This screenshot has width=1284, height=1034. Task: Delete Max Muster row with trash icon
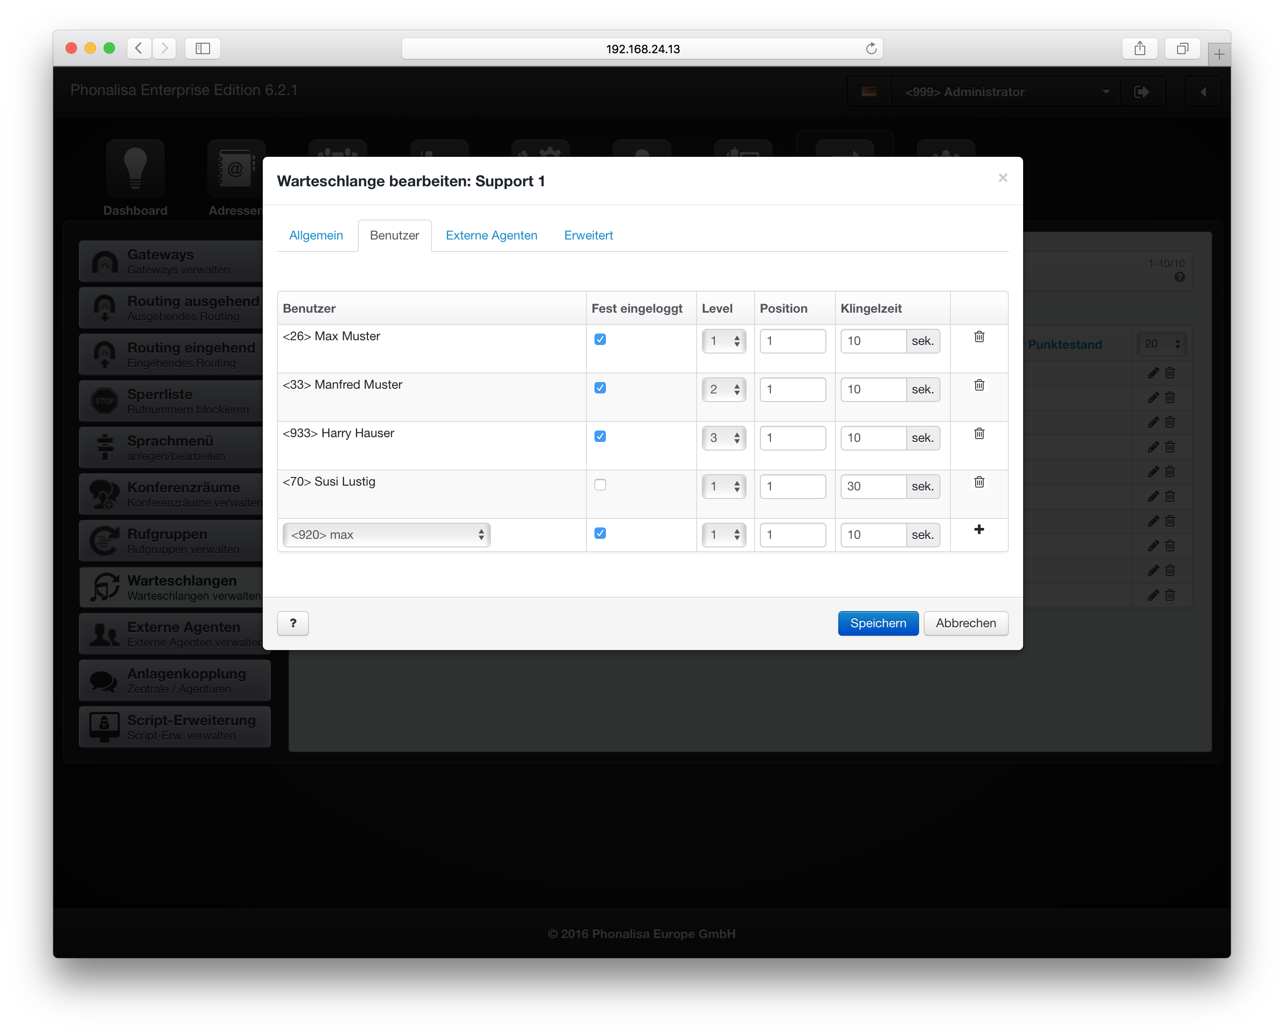(979, 336)
